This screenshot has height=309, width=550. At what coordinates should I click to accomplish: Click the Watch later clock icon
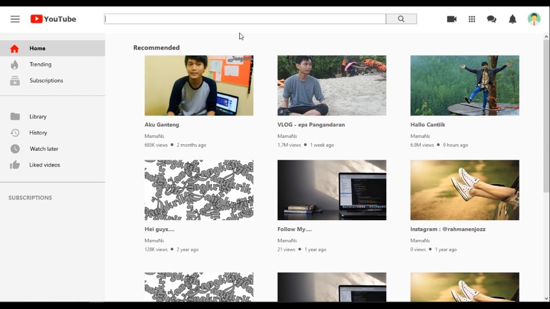15,149
